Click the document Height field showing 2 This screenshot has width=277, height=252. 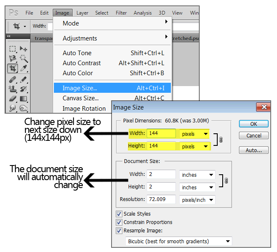coord(161,187)
